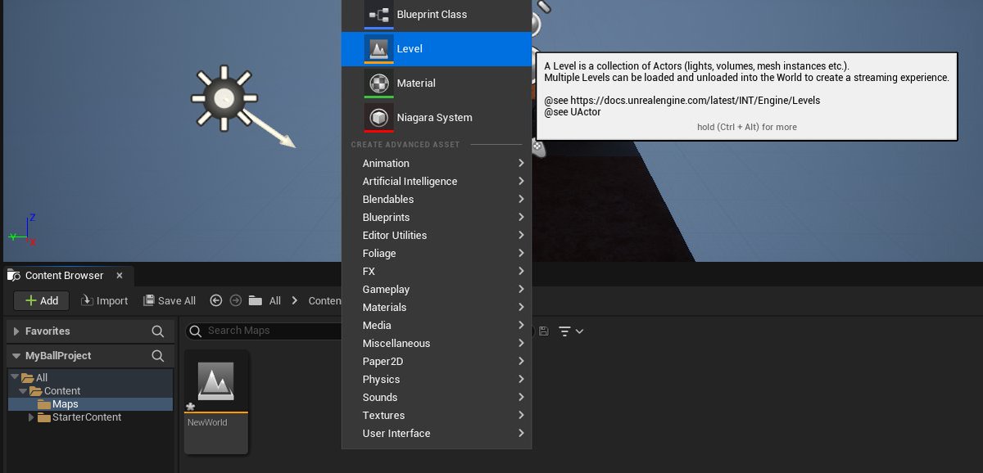Open the Paper2D submenu
Viewport: 983px width, 473px height.
click(437, 362)
